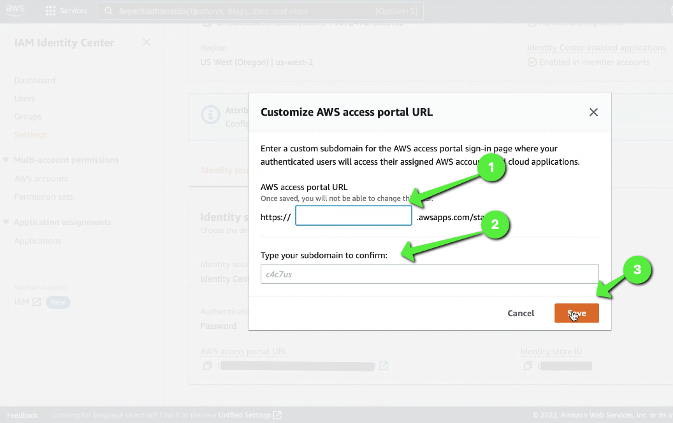The height and width of the screenshot is (423, 673).
Task: Copy the AWS access portal URL
Action: pyautogui.click(x=208, y=366)
